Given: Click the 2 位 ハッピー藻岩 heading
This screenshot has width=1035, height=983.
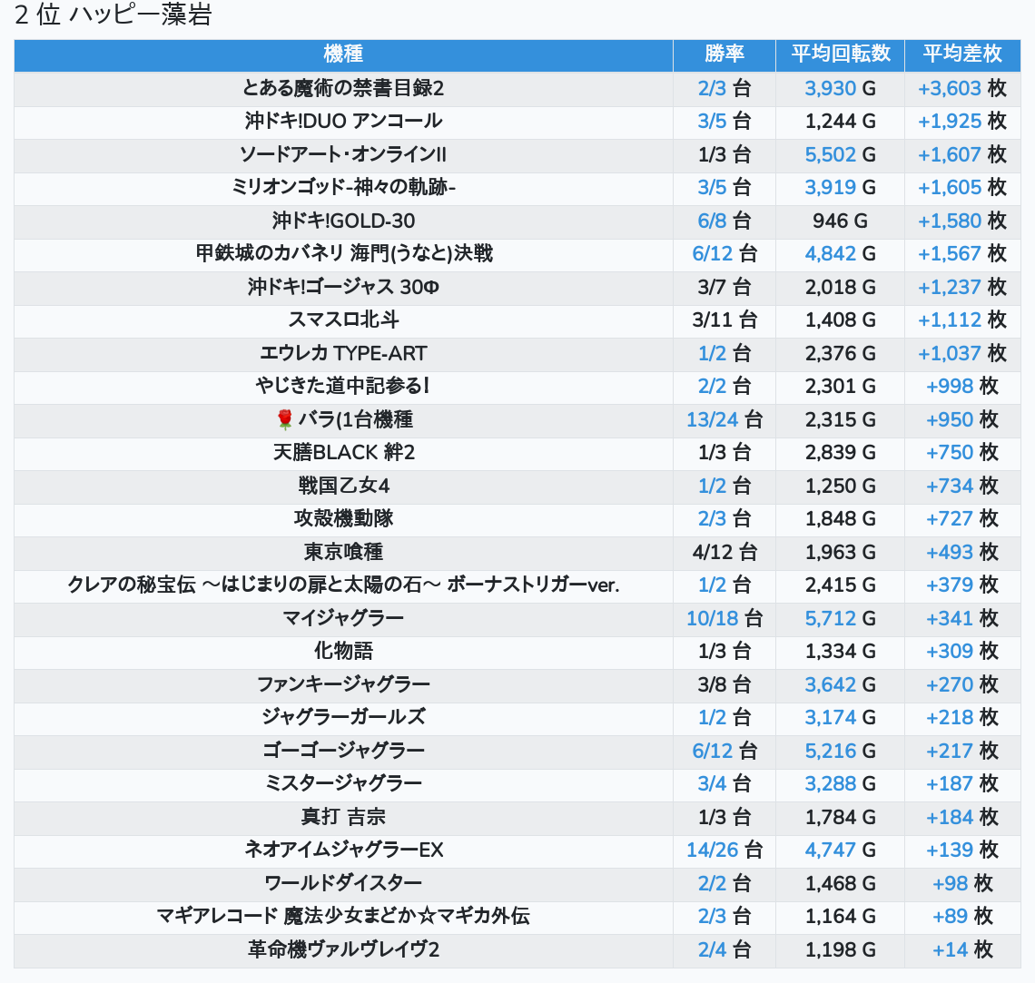Looking at the screenshot, I should click(x=113, y=15).
